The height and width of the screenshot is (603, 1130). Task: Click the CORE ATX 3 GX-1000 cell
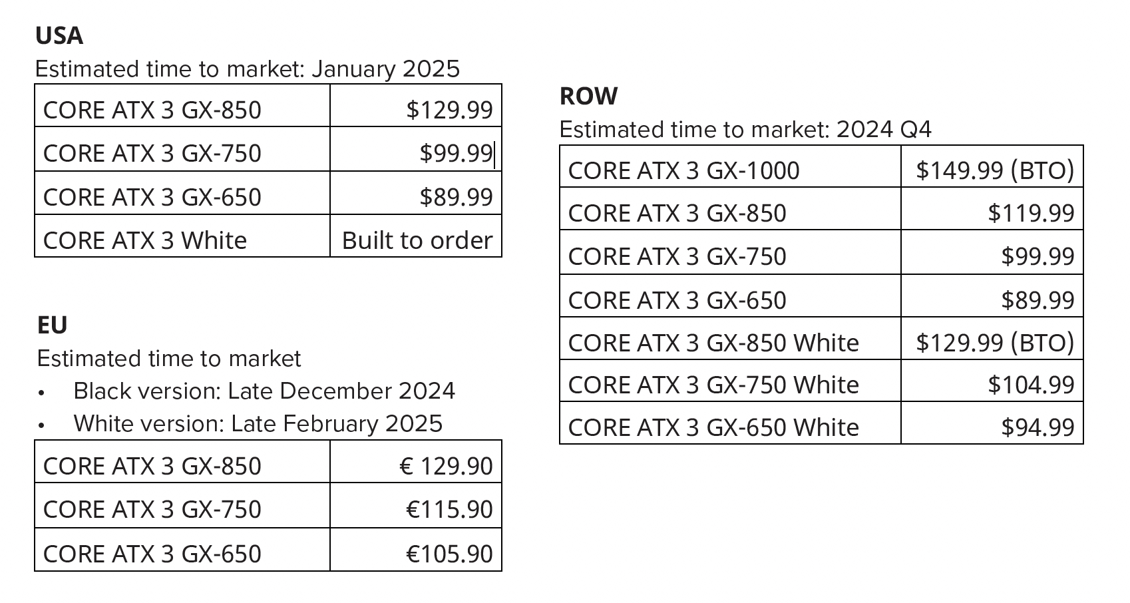click(683, 171)
